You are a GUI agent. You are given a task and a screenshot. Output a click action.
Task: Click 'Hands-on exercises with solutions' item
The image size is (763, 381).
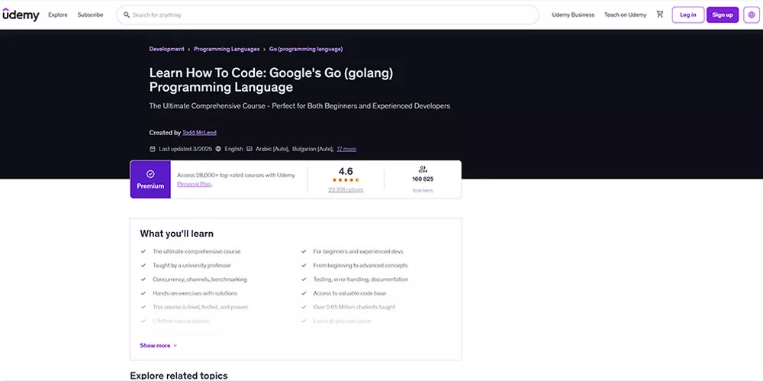coord(195,293)
